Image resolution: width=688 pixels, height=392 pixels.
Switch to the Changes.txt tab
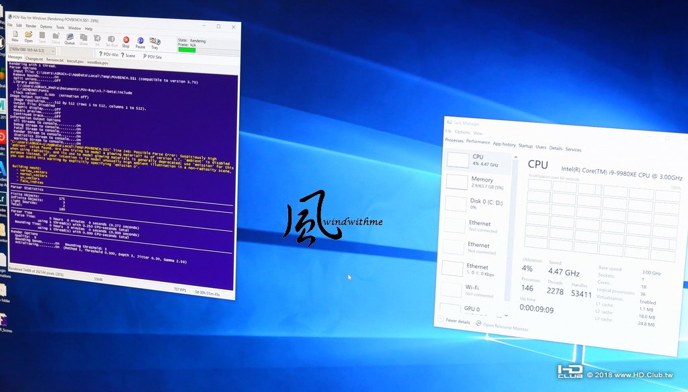tap(34, 59)
